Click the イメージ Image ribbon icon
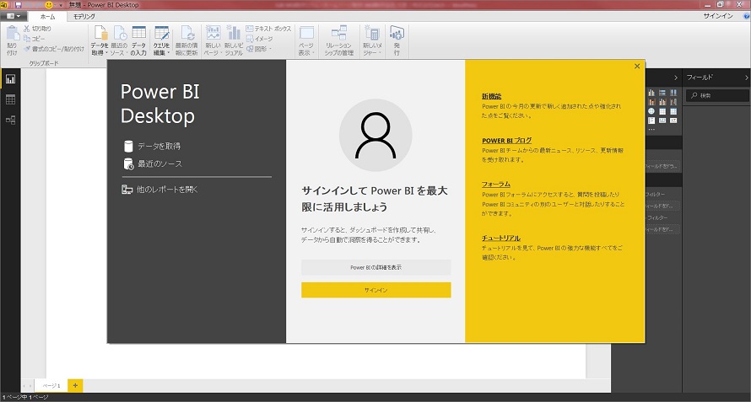Screen dimensions: 751x402 pyautogui.click(x=260, y=39)
